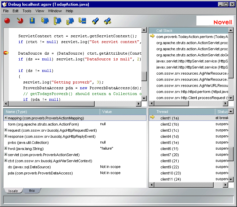Expand the servlet variable node

(6, 155)
